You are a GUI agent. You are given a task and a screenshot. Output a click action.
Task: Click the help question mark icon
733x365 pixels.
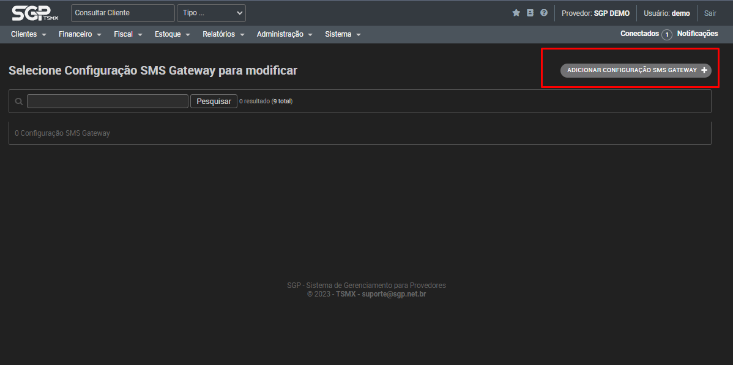pos(543,13)
